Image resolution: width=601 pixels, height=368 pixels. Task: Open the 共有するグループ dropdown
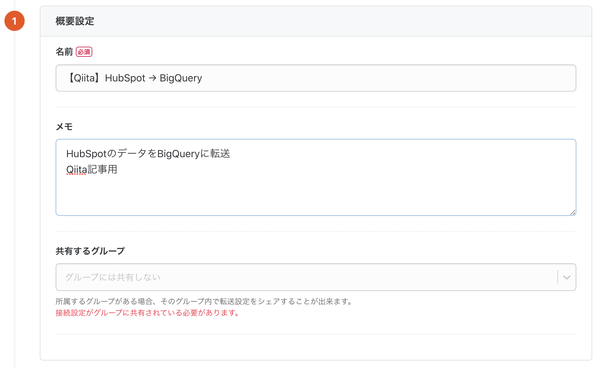pyautogui.click(x=316, y=277)
